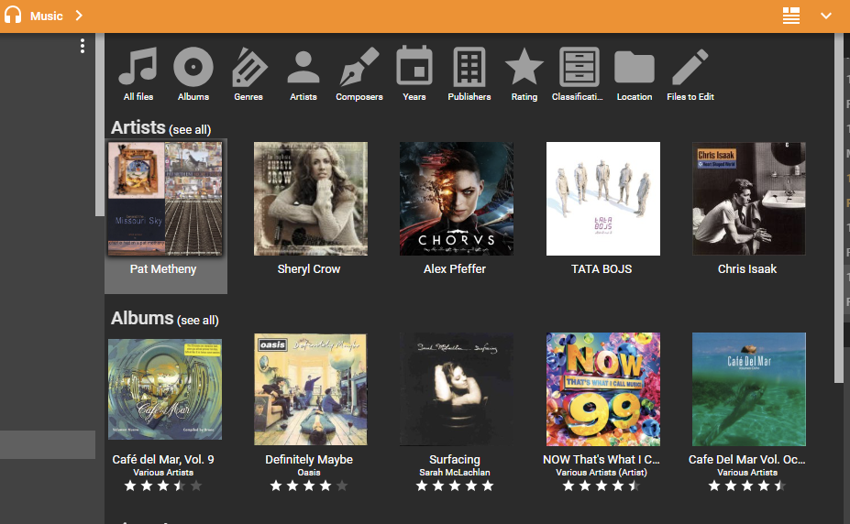
Task: Open the All files music view
Action: (x=138, y=73)
